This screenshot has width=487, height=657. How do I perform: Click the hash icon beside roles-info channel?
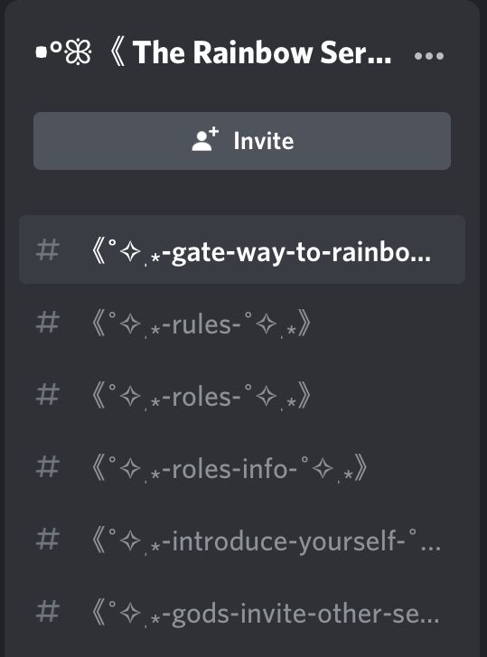tap(47, 467)
